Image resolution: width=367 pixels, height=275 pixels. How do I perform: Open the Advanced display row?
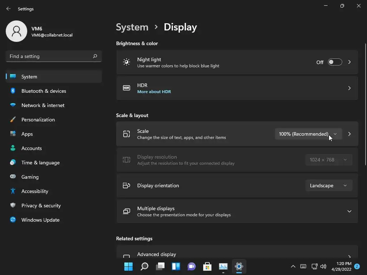(237, 252)
